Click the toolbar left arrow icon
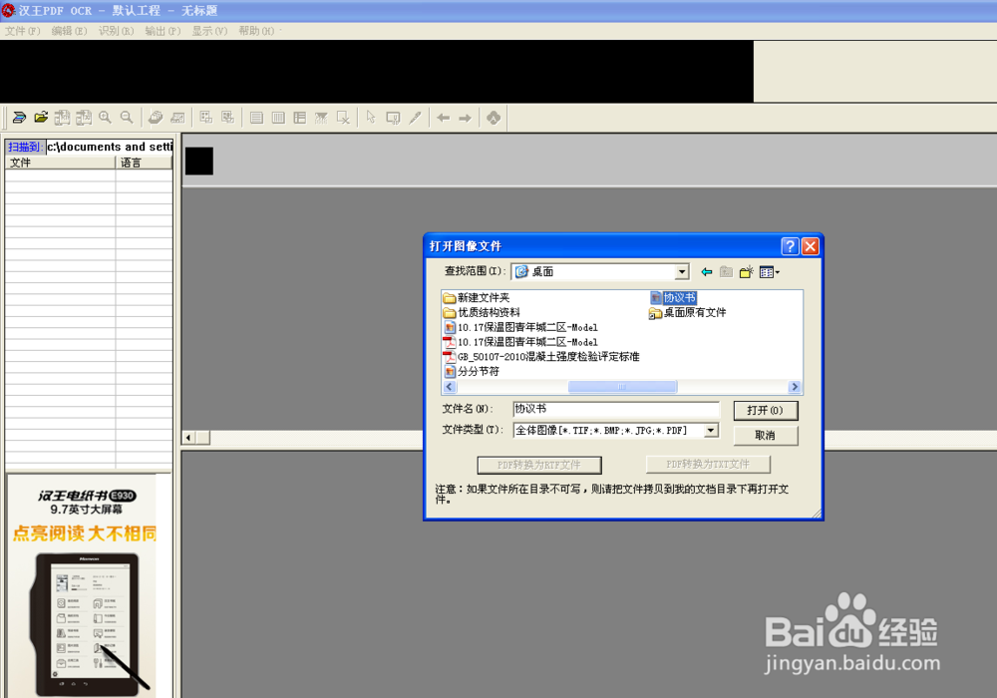Viewport: 997px width, 698px height. [x=444, y=118]
